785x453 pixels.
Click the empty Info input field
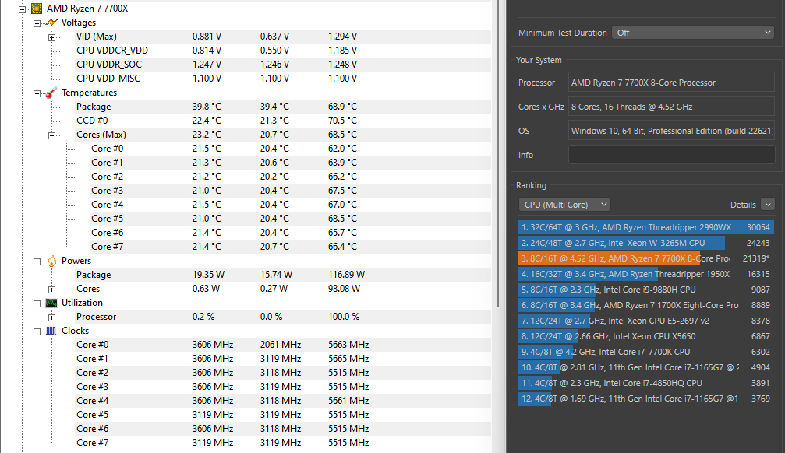pyautogui.click(x=671, y=154)
